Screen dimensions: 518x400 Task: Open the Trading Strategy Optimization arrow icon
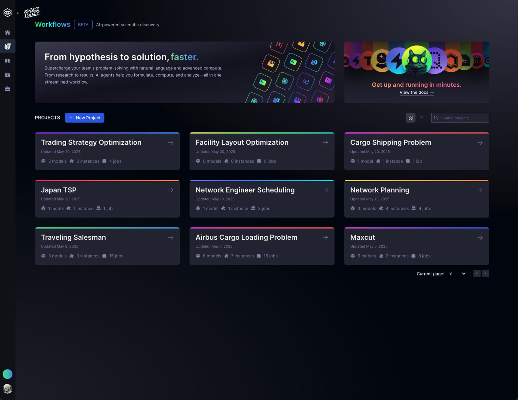pyautogui.click(x=171, y=143)
